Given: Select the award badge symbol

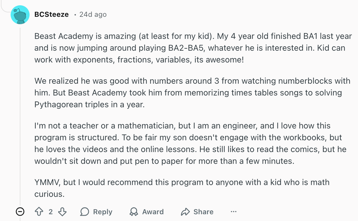Looking at the screenshot, I should [x=134, y=212].
